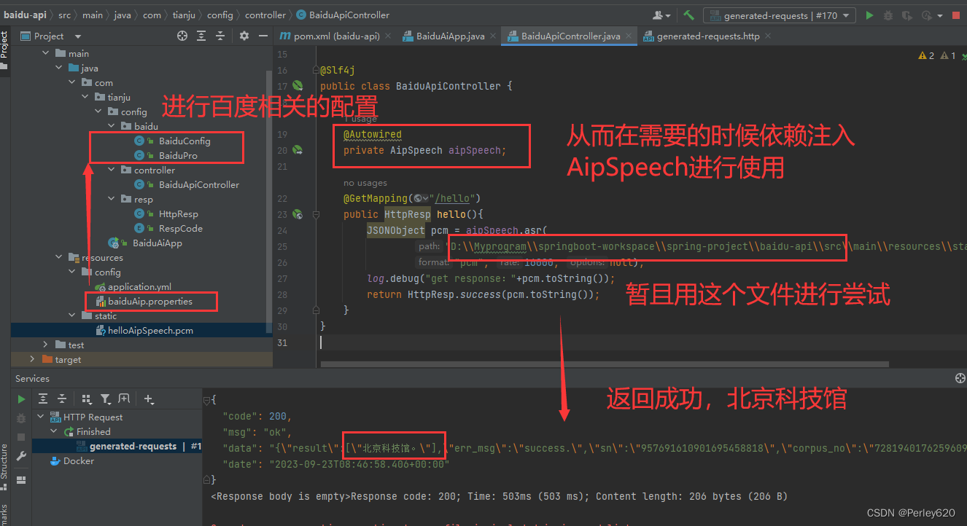Viewport: 967px width, 526px height.
Task: Open Services panel crosshair options icon
Action: (960, 378)
